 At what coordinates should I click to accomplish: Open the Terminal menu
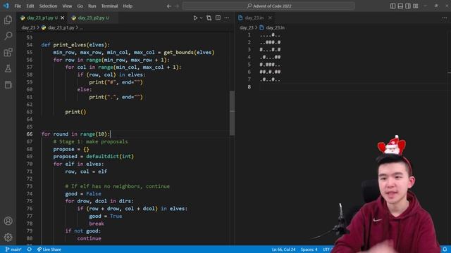point(109,6)
